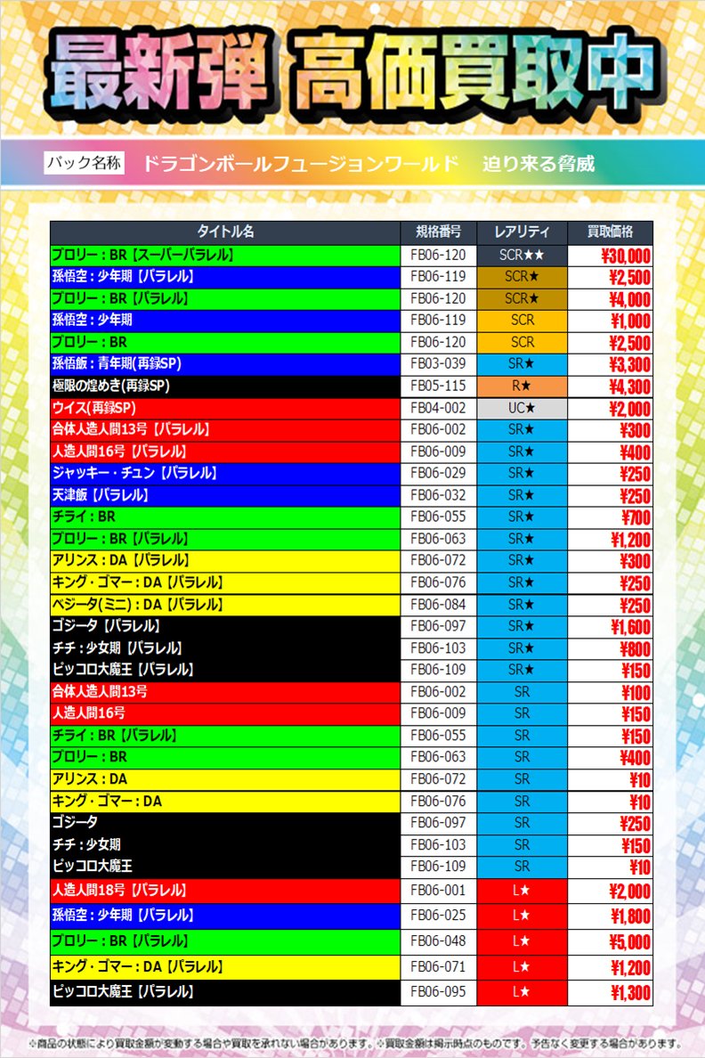Click the レアリティ column header
Viewport: 705px width, 1058px height.
coord(523,232)
